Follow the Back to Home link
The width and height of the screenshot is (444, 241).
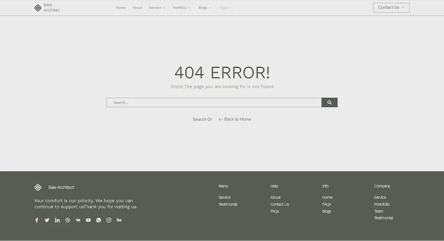235,119
